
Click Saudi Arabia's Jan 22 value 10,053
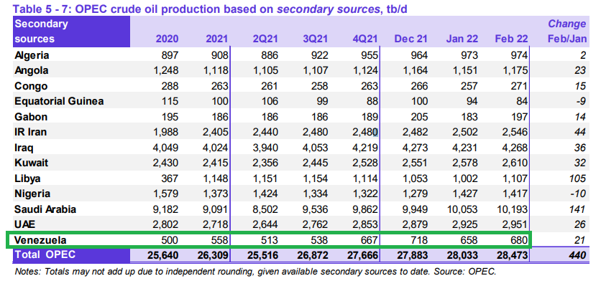pos(462,209)
